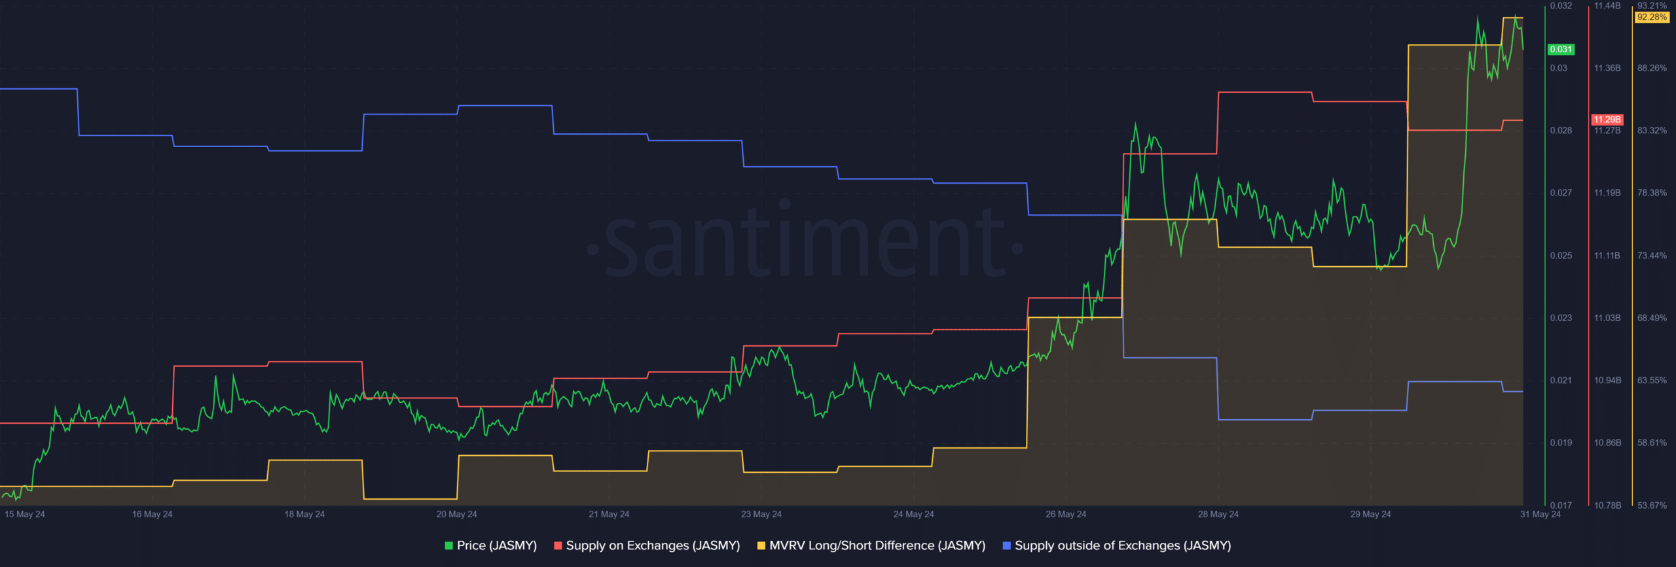Click the 0.017 price axis label
The height and width of the screenshot is (567, 1676).
pyautogui.click(x=1561, y=506)
